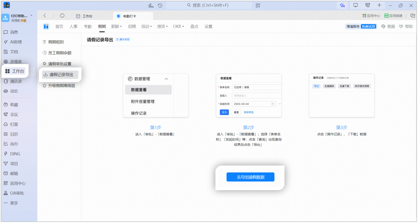This screenshot has height=223, width=418.
Task: Switch to the 考勤打卡 browser tab
Action: pyautogui.click(x=133, y=16)
